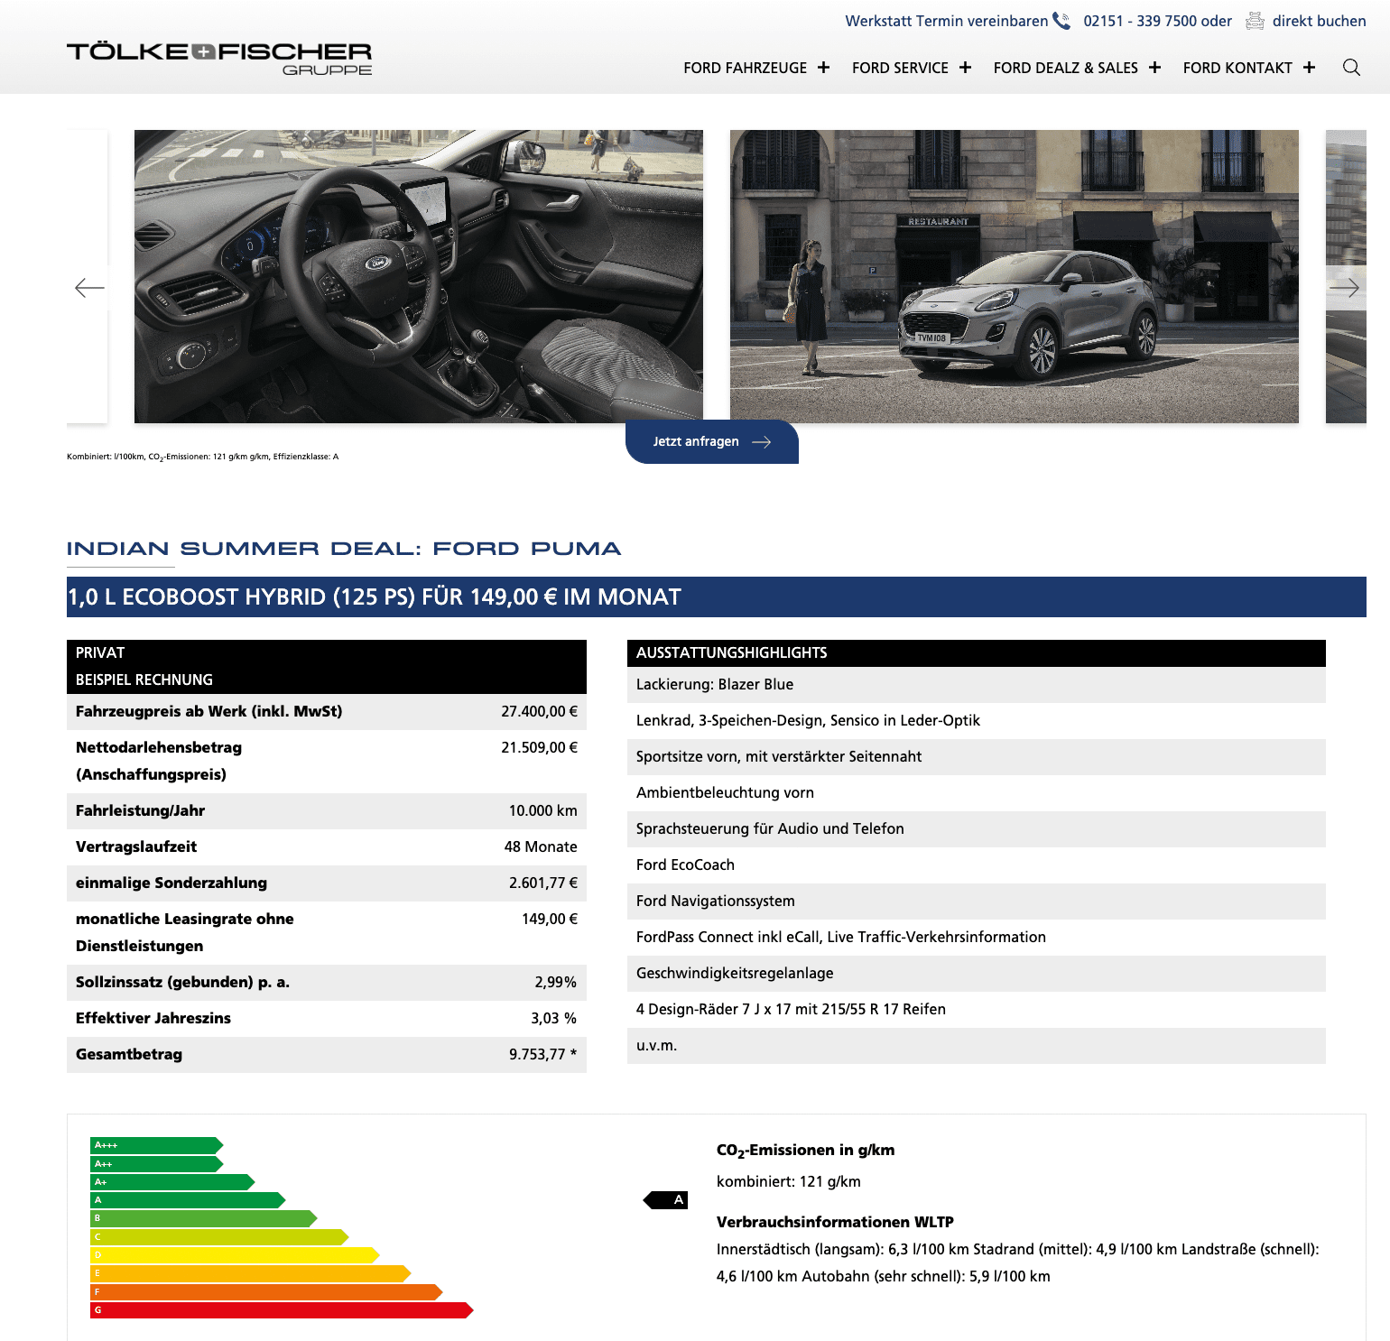
Task: Click the orange F efficiency bar
Action: click(x=266, y=1292)
